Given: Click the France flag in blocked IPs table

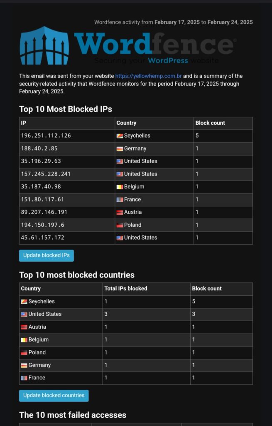Looking at the screenshot, I should [120, 200].
